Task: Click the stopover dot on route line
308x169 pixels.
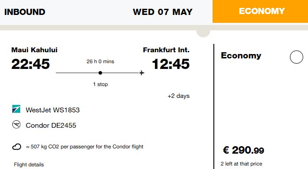Action: click(100, 73)
